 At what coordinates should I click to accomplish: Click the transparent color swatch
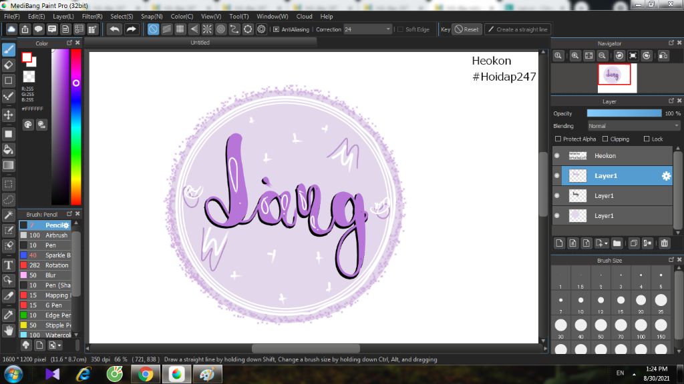pyautogui.click(x=29, y=77)
